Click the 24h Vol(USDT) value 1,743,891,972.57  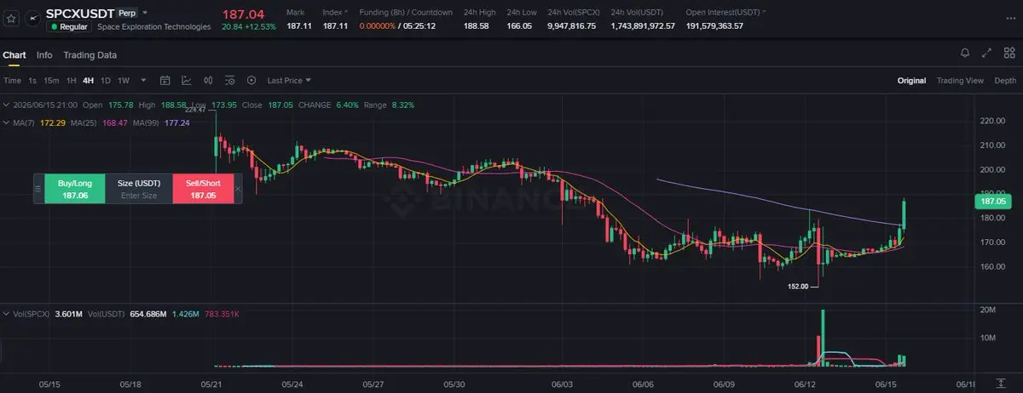[642, 26]
